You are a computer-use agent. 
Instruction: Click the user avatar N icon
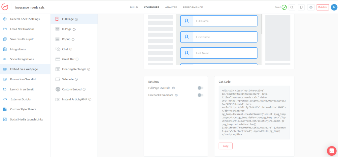[x=334, y=7]
